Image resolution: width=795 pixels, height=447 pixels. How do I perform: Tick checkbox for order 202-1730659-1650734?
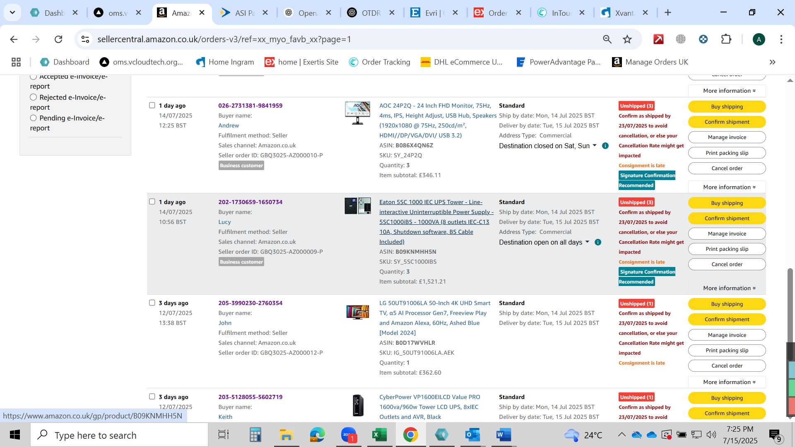[x=152, y=202]
